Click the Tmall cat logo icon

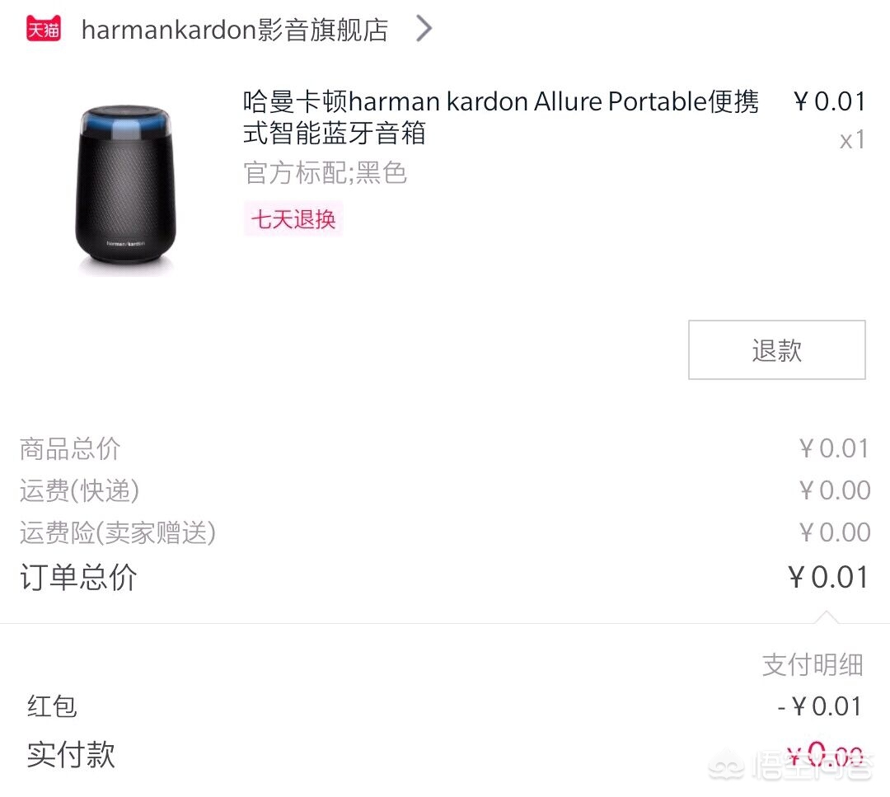click(44, 27)
